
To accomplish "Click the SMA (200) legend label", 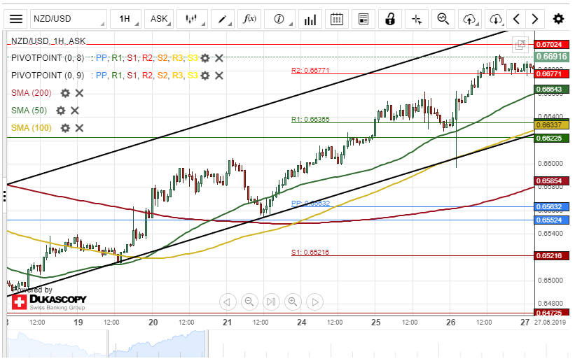I will (32, 93).
